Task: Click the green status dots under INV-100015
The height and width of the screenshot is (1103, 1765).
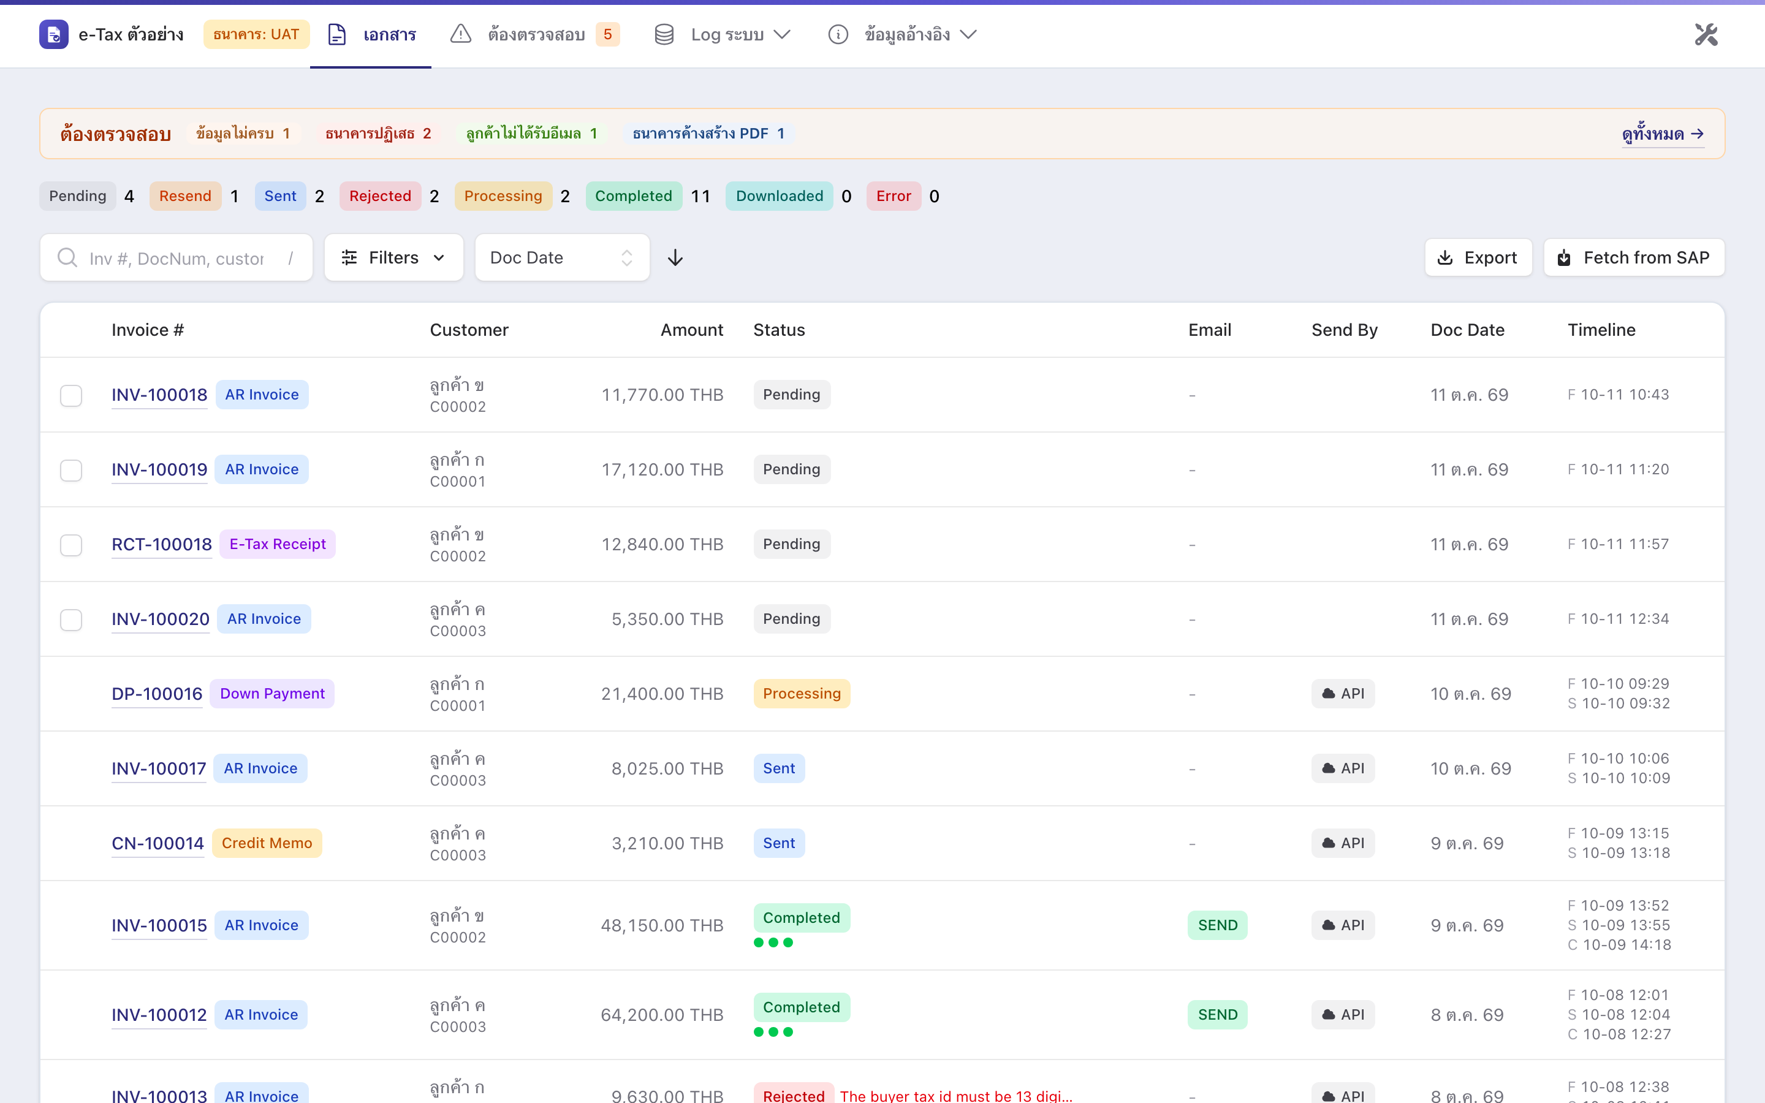Action: click(x=773, y=942)
